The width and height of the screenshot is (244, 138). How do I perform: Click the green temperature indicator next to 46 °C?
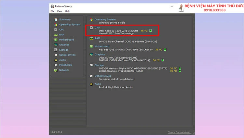(151, 31)
